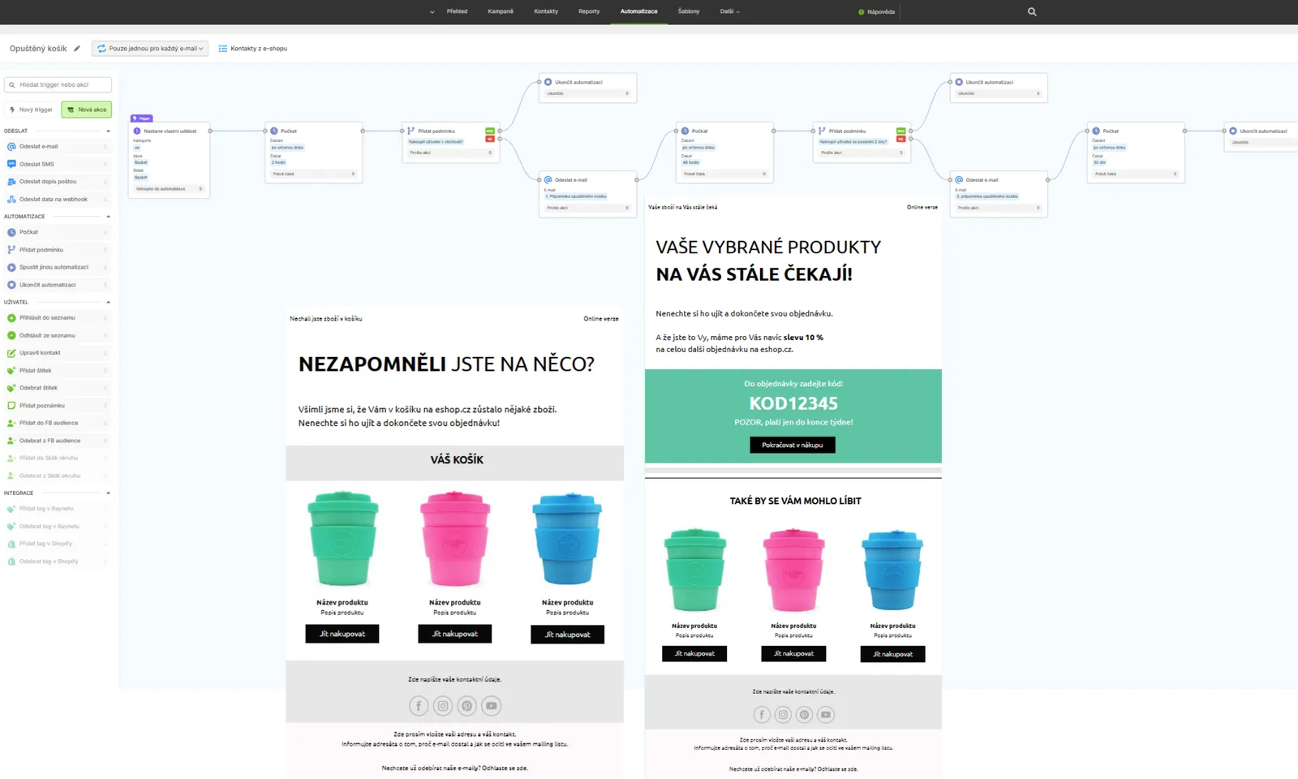1298x779 pixels.
Task: Open the Šablony tab
Action: [x=689, y=11]
